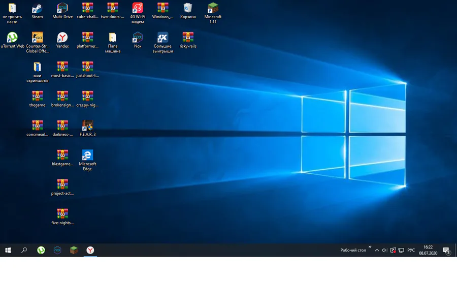Viewport: 457px width, 281px height.
Task: Select the justshoot-t... archive icon
Action: (x=87, y=70)
